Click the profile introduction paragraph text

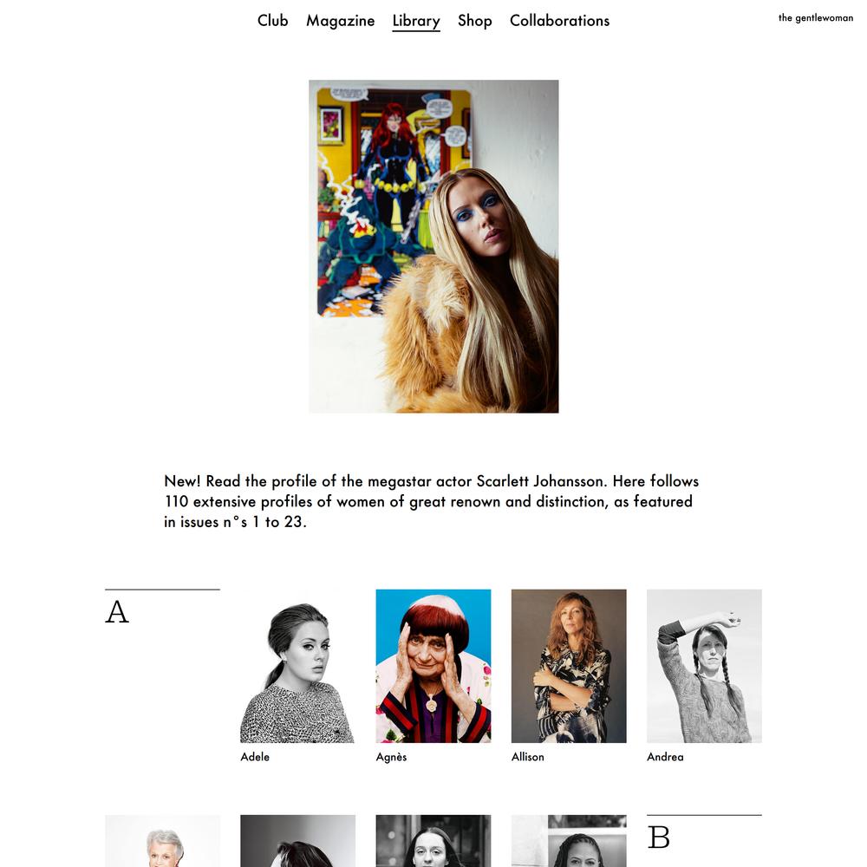pos(431,501)
